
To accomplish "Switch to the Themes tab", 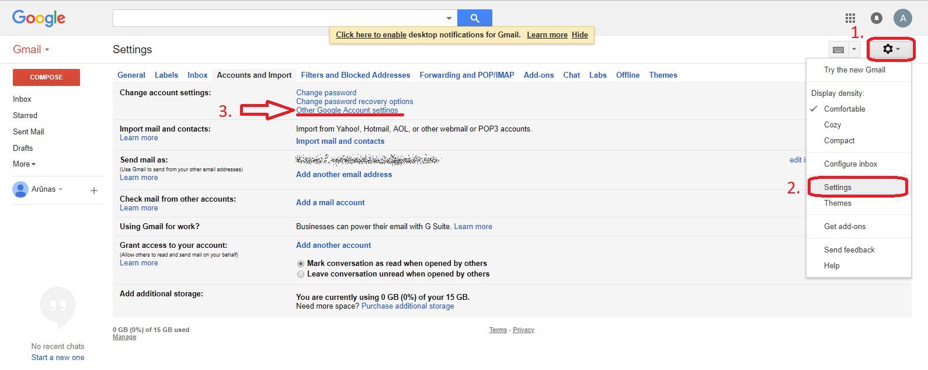I will [x=663, y=75].
